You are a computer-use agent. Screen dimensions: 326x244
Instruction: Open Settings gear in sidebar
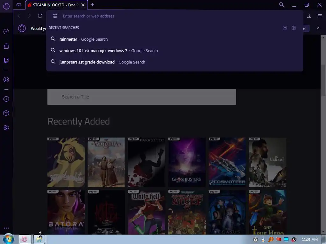6,128
